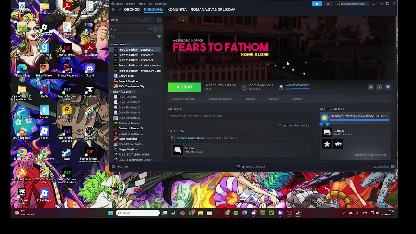Open WhatsApp in the taskbar
The width and height of the screenshot is (416, 234).
tap(192, 213)
